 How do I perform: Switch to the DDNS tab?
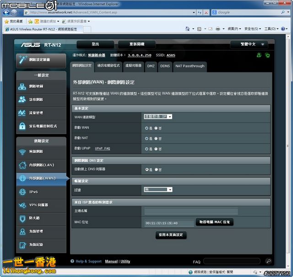coord(165,66)
